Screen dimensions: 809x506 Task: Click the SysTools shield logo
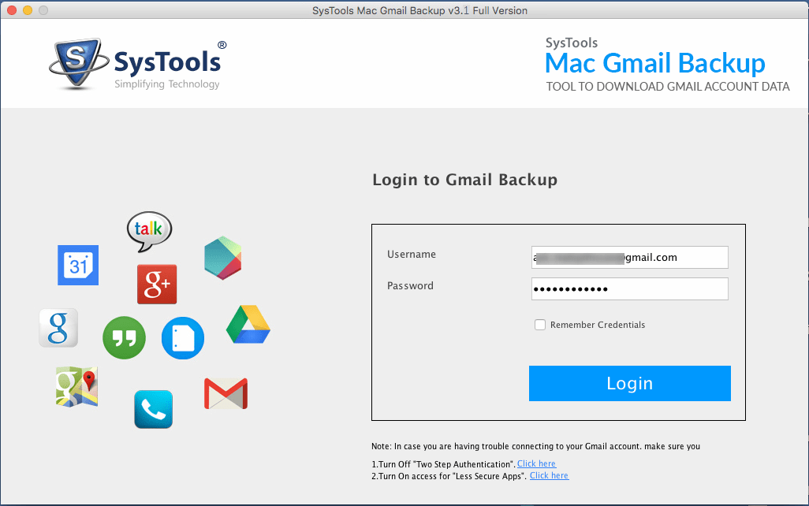point(79,60)
